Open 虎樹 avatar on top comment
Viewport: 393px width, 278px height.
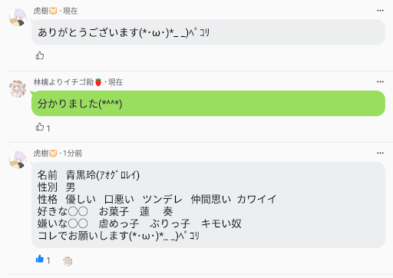click(18, 17)
